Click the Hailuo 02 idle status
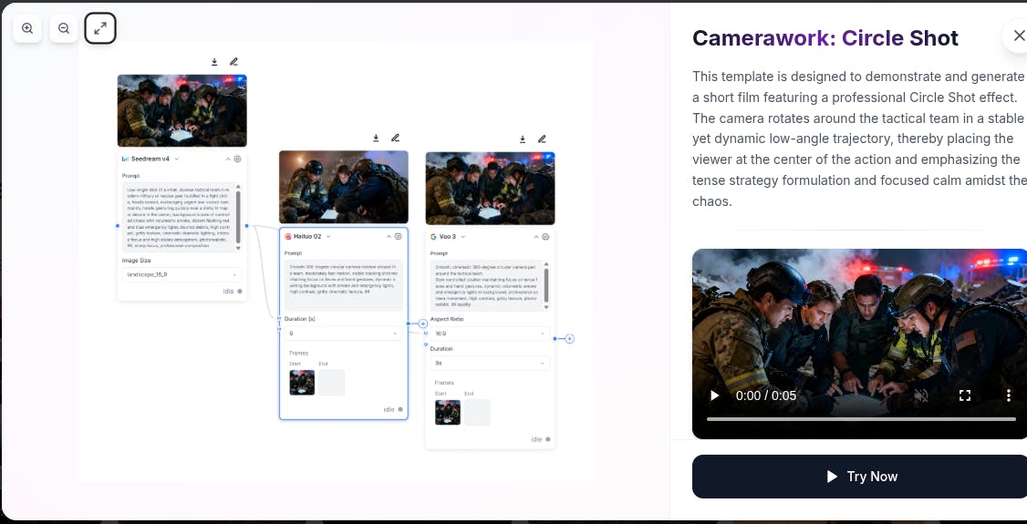 click(x=393, y=409)
